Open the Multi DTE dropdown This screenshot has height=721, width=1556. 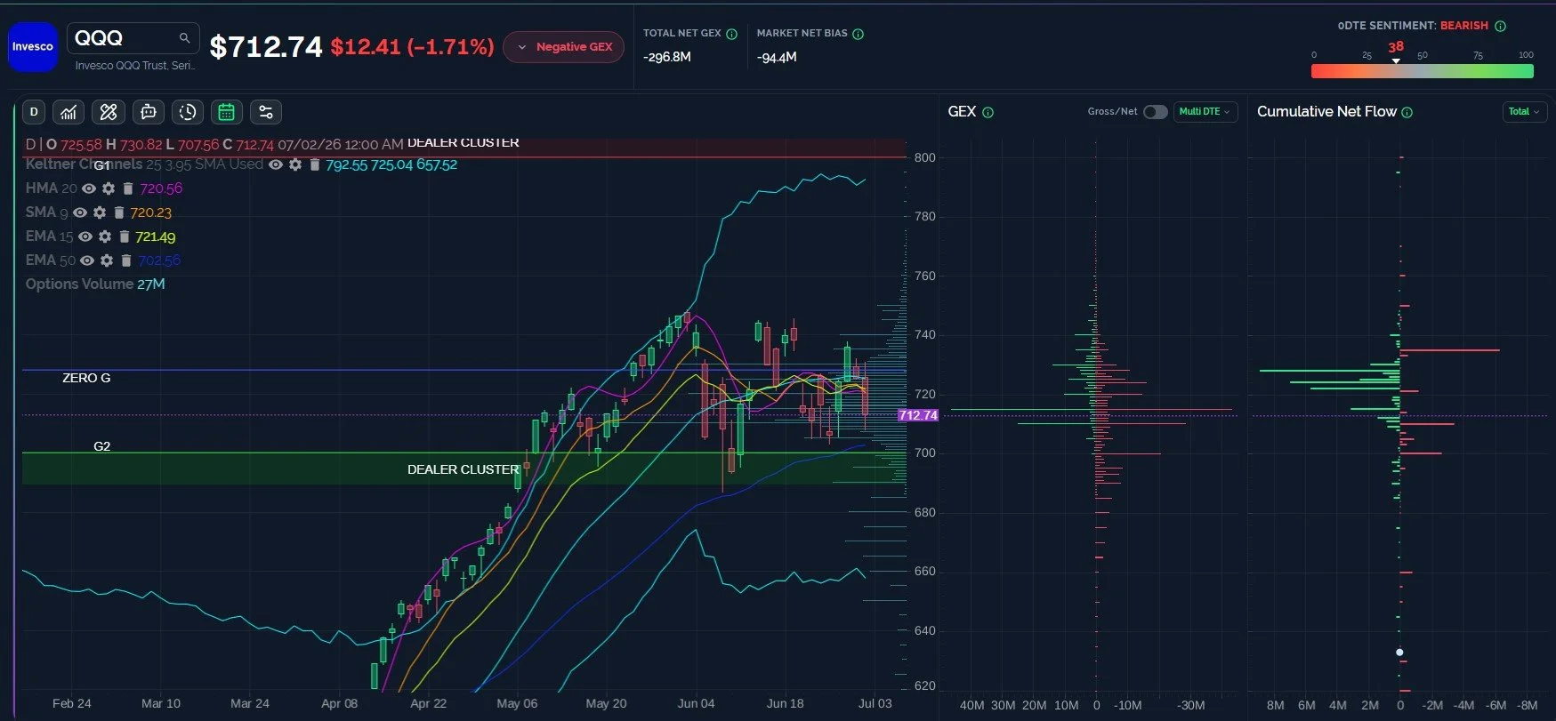click(x=1205, y=112)
